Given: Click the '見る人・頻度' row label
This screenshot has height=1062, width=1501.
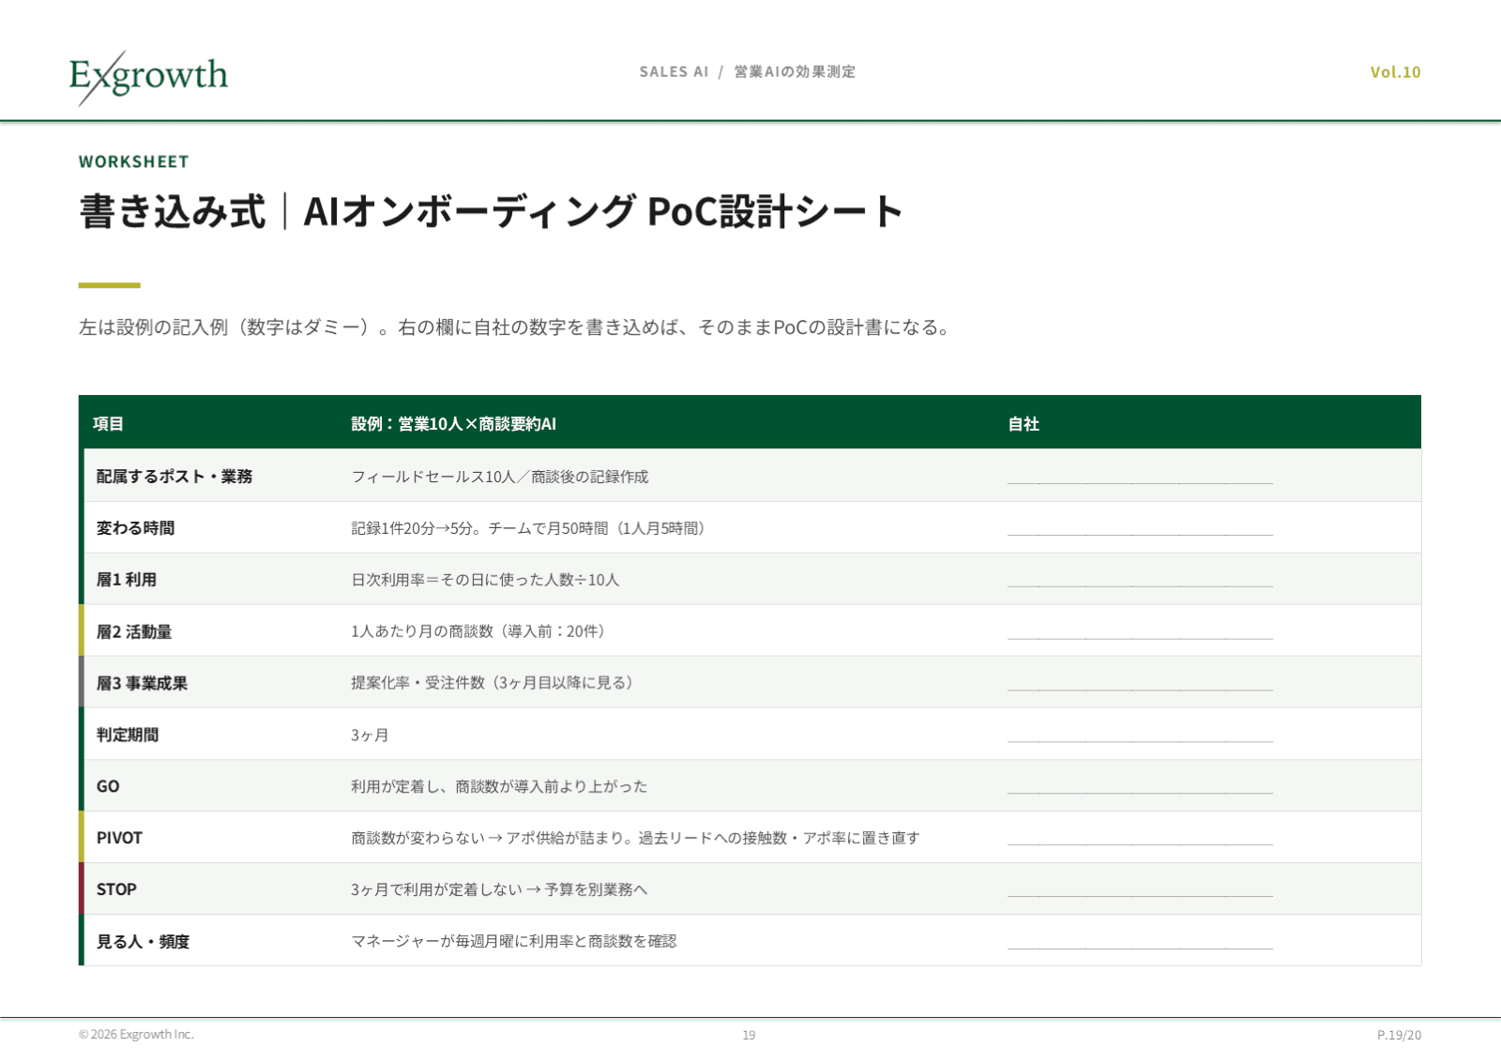Looking at the screenshot, I should coord(143,941).
